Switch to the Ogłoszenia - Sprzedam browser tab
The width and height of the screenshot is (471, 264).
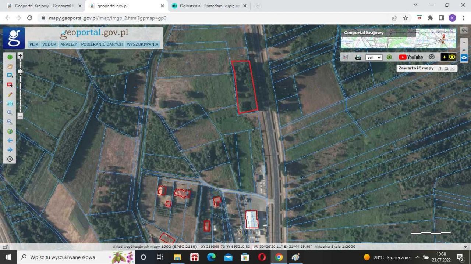(209, 6)
